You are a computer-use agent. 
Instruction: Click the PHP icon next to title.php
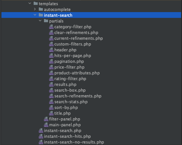[51, 113]
